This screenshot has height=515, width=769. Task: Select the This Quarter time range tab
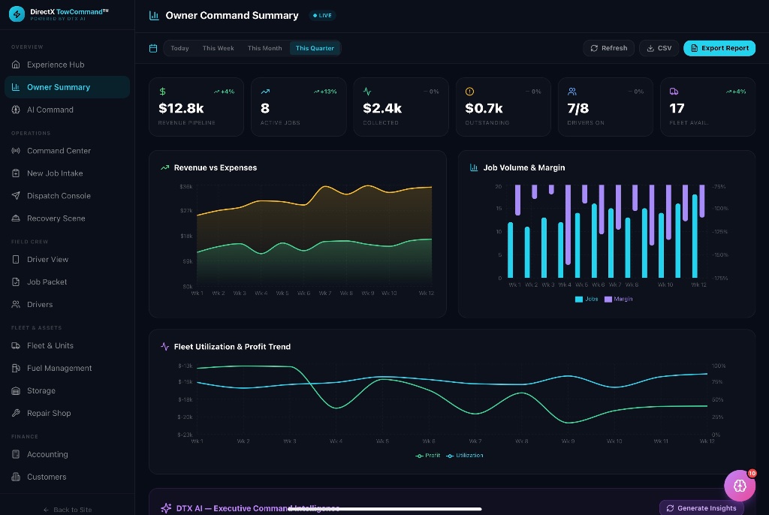[x=315, y=48]
